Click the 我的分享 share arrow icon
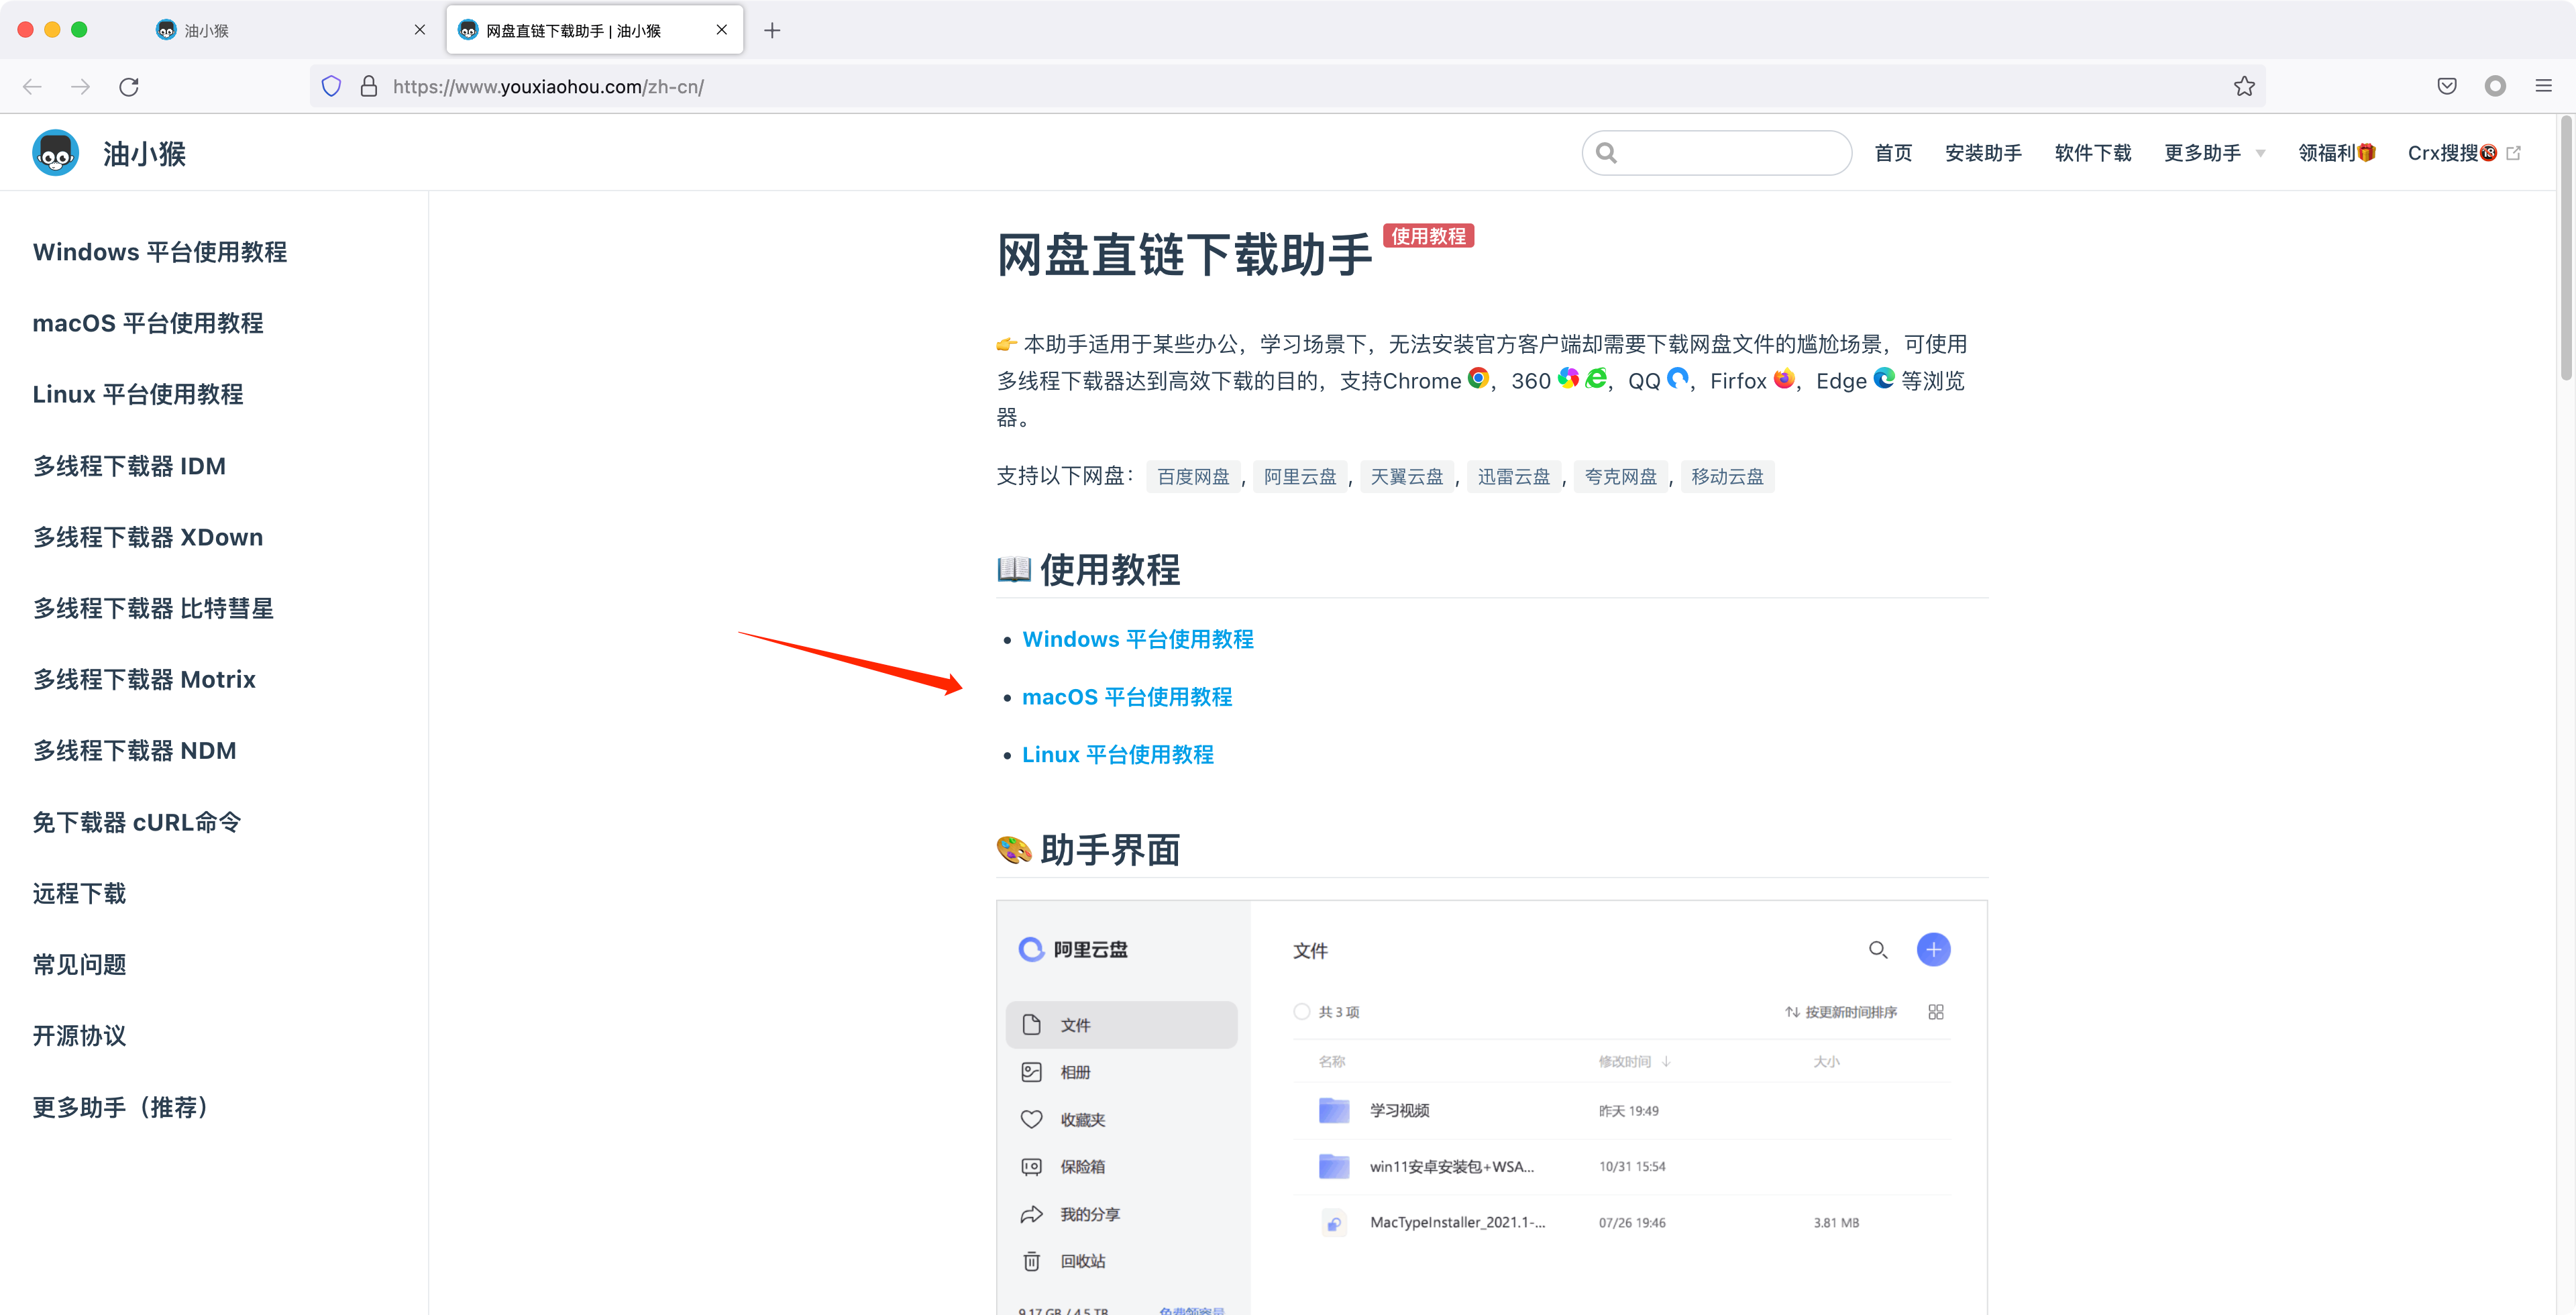This screenshot has height=1315, width=2576. tap(1032, 1214)
